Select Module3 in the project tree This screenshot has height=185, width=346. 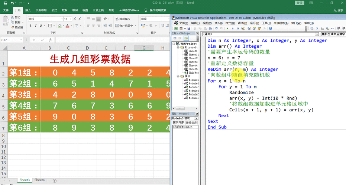[193, 87]
